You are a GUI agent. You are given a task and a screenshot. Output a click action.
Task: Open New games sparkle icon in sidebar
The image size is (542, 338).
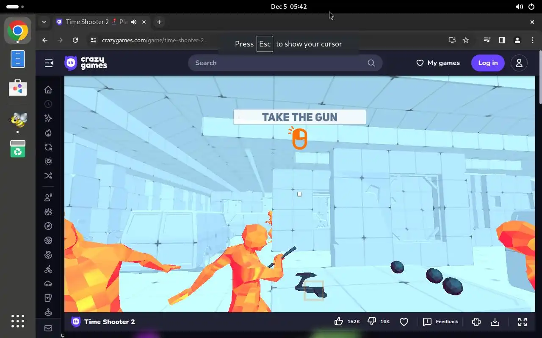(x=48, y=118)
